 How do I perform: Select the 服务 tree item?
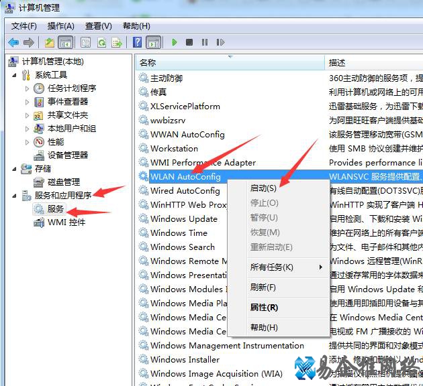pos(55,209)
